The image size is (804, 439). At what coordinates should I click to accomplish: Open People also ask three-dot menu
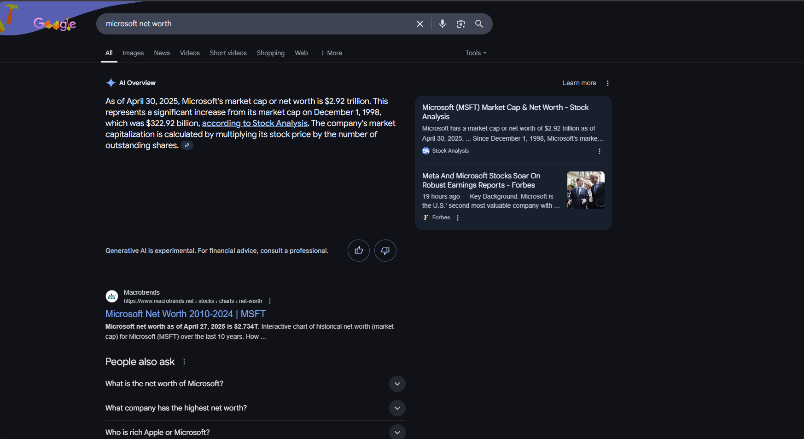[184, 362]
